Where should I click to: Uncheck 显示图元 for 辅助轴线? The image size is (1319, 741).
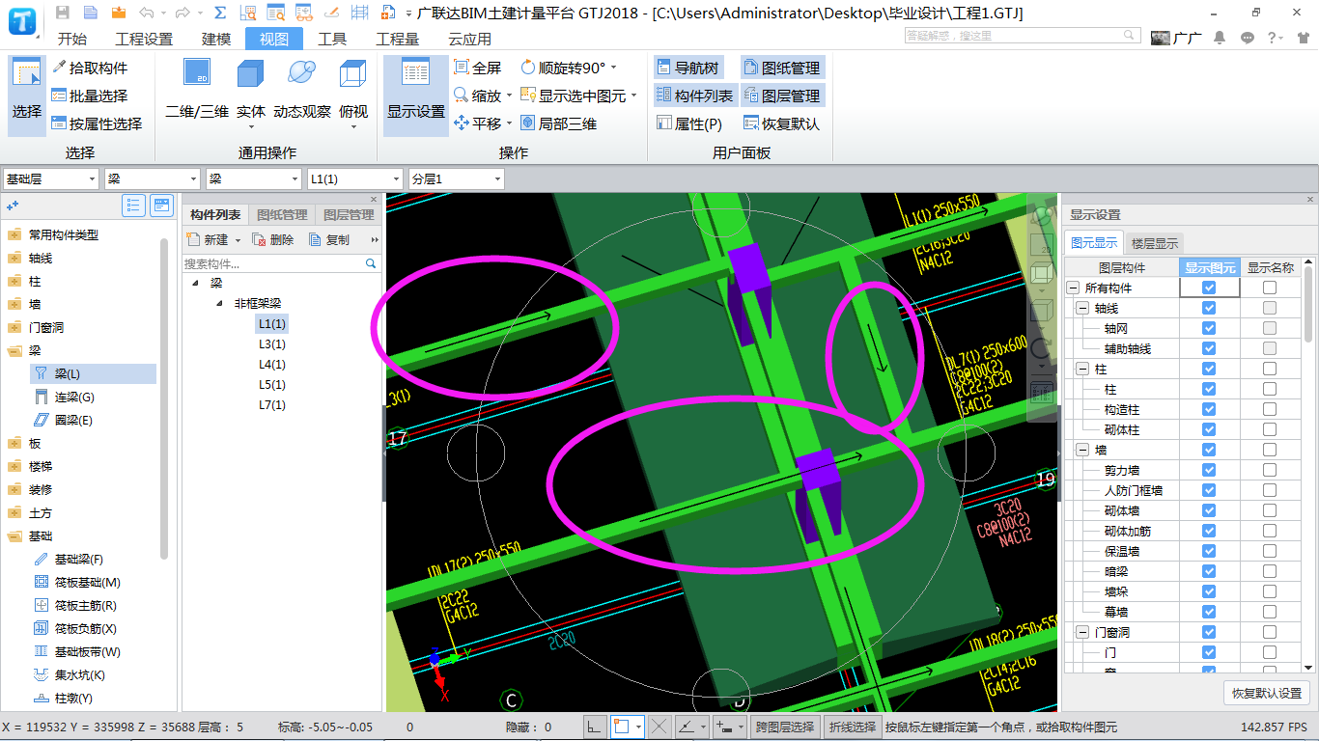coord(1209,348)
